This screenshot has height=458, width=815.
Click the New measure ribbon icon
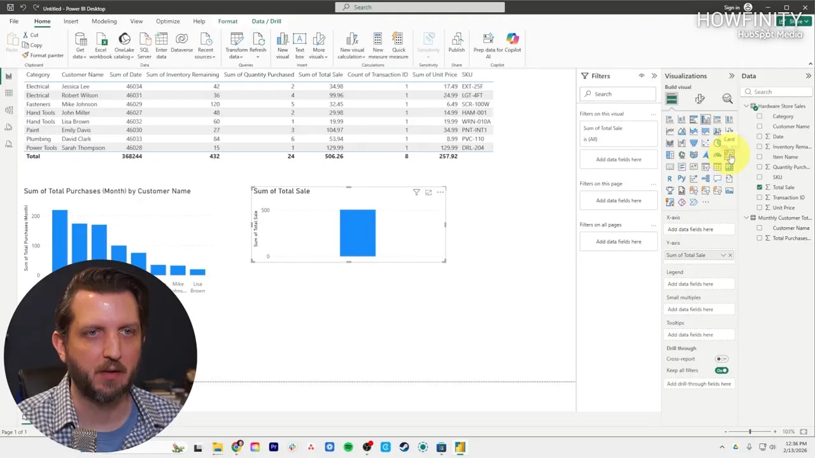pos(378,46)
